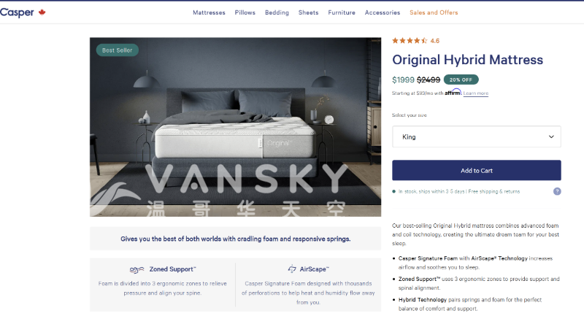Open Accessories in the navigation
The width and height of the screenshot is (584, 316).
click(383, 12)
